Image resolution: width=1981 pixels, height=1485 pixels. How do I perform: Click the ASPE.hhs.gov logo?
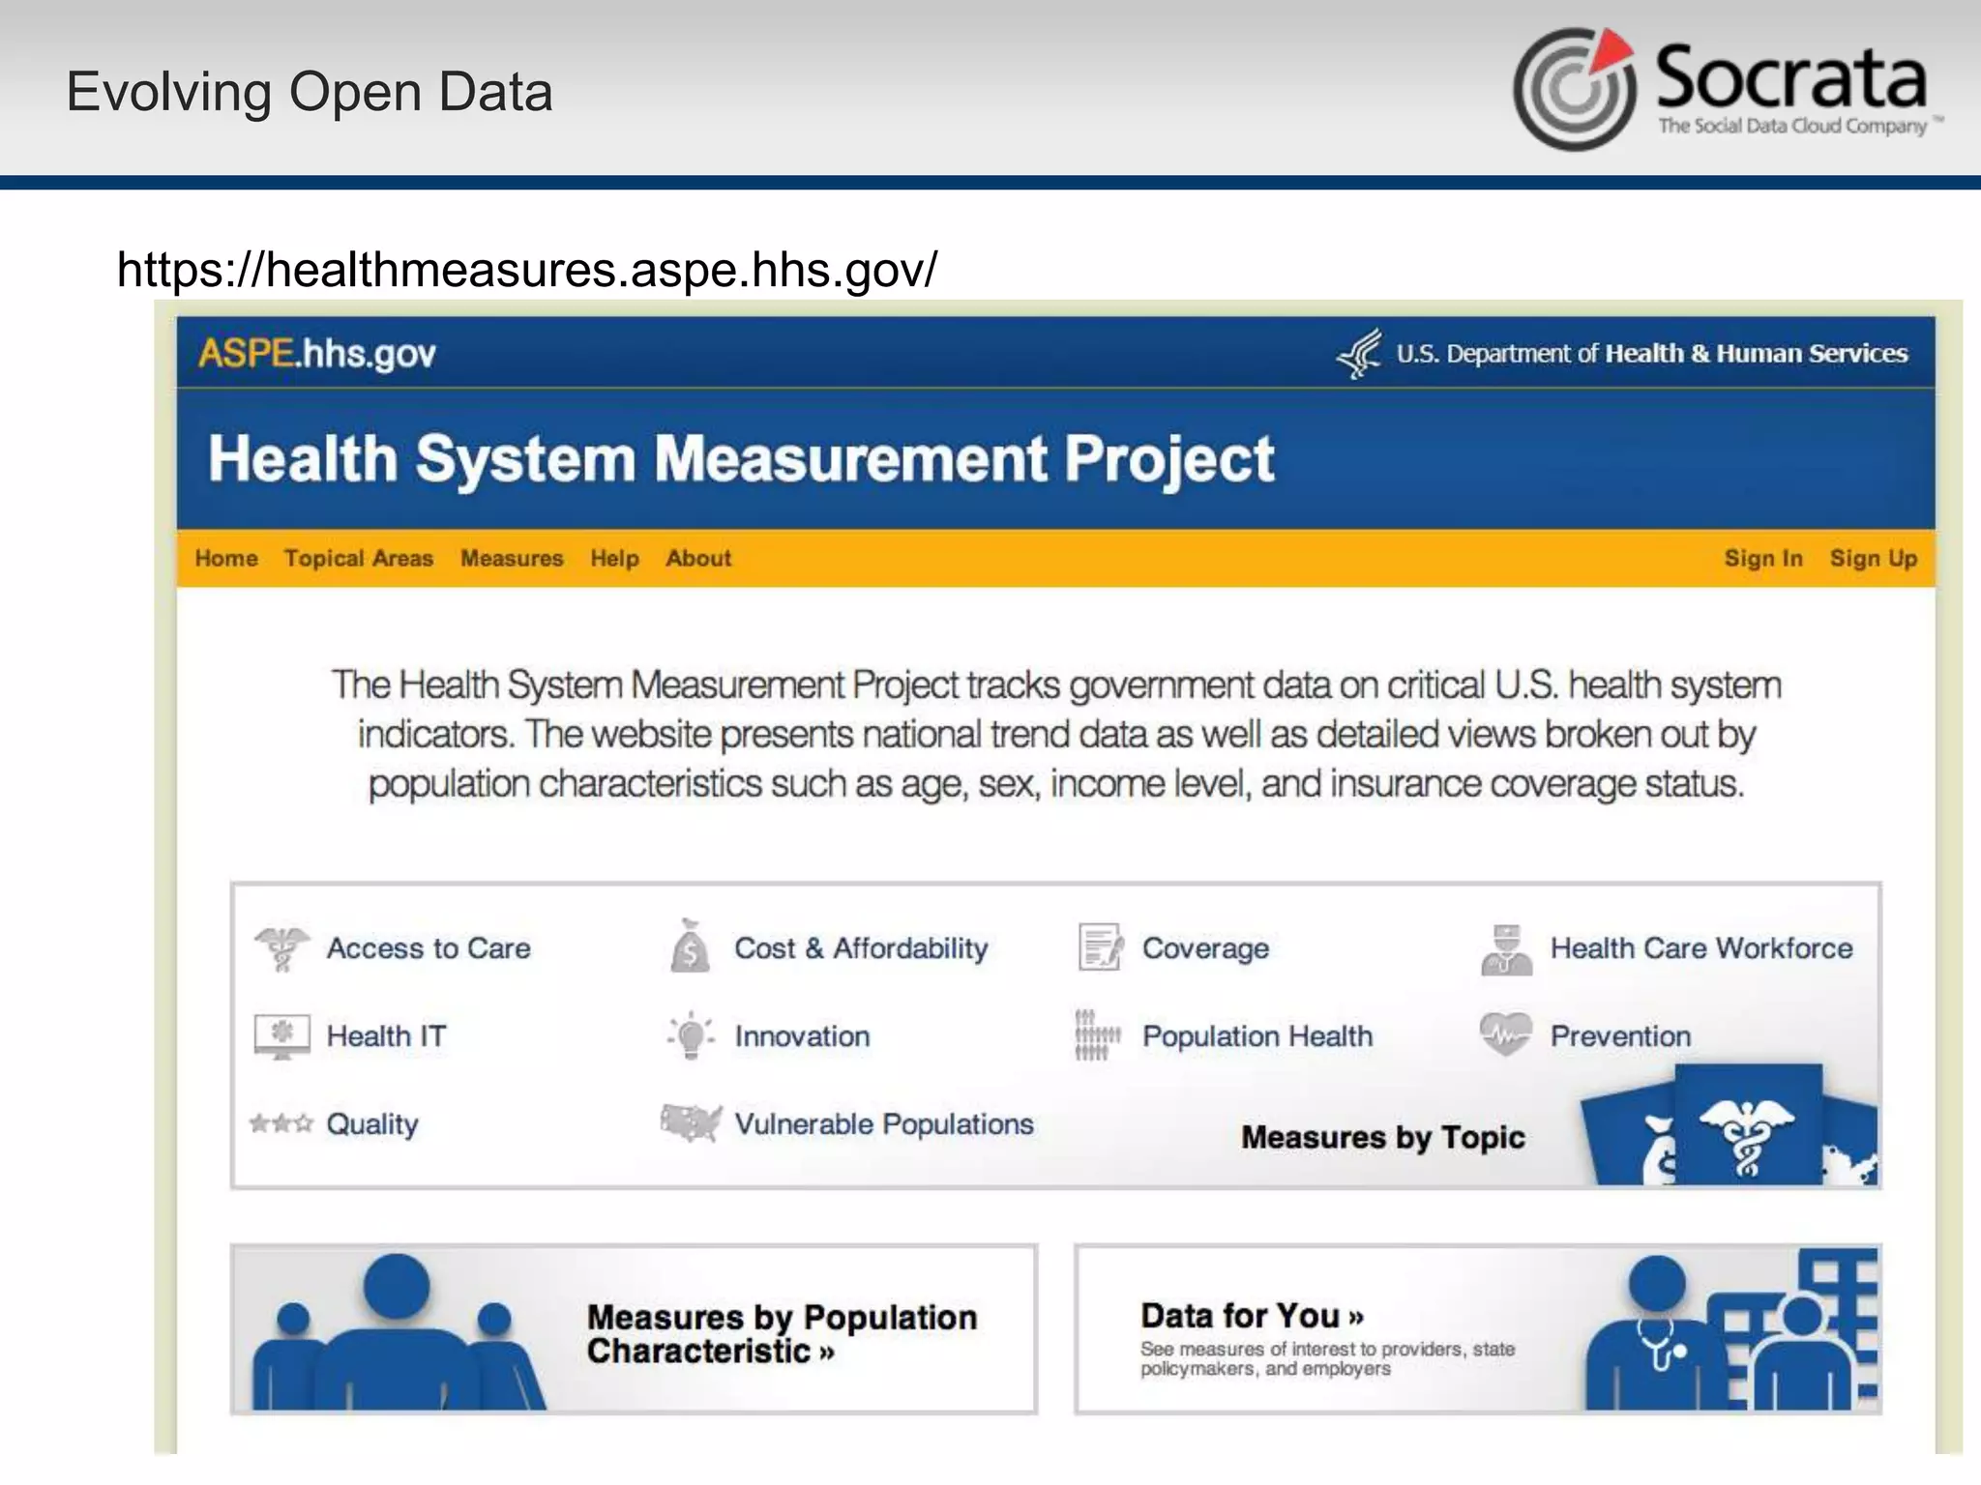(x=317, y=354)
